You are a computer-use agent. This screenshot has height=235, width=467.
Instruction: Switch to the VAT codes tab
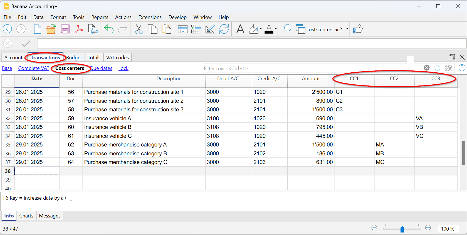point(117,58)
